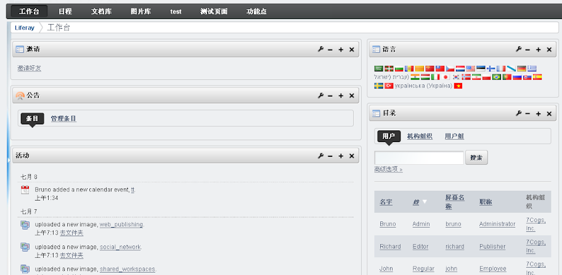562x275 pixels.
Task: Choose the South Korea flag language
Action: pos(456,78)
